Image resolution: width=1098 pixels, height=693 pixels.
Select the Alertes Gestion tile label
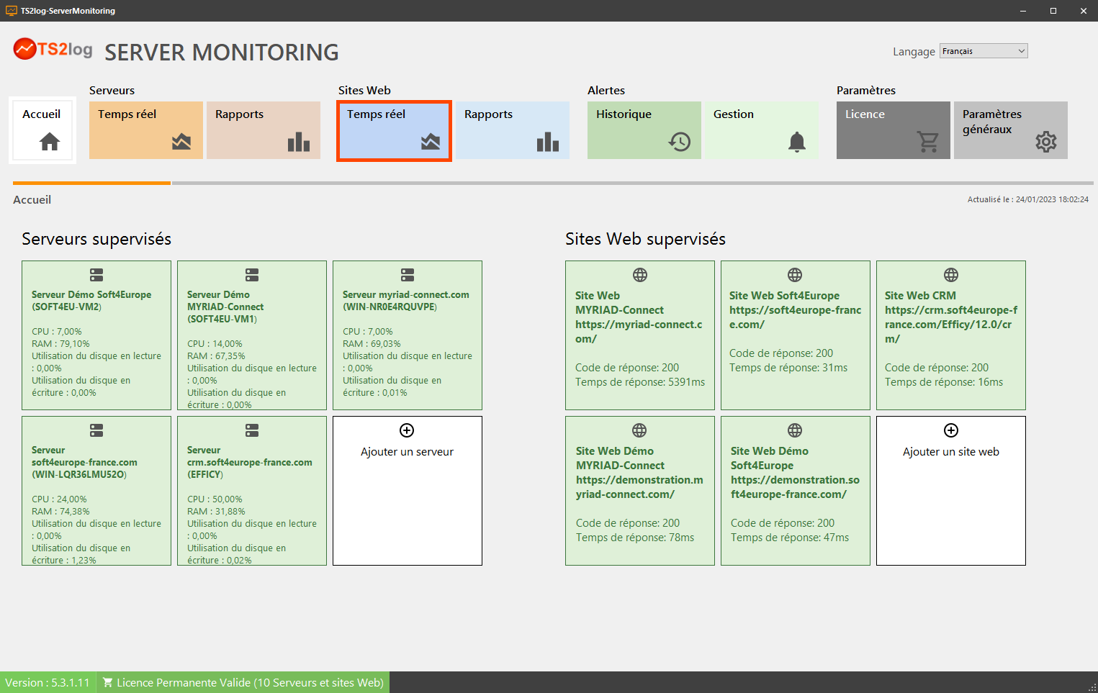(x=734, y=114)
